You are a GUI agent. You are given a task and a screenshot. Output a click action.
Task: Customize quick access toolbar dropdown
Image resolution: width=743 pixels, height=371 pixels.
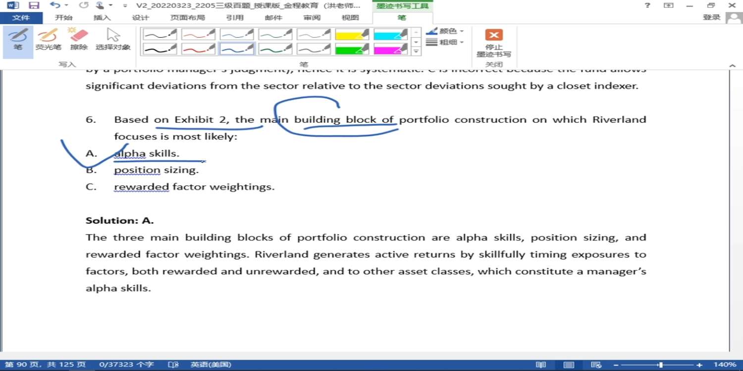[124, 5]
